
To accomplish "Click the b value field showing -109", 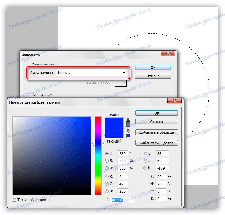I will [x=162, y=168].
